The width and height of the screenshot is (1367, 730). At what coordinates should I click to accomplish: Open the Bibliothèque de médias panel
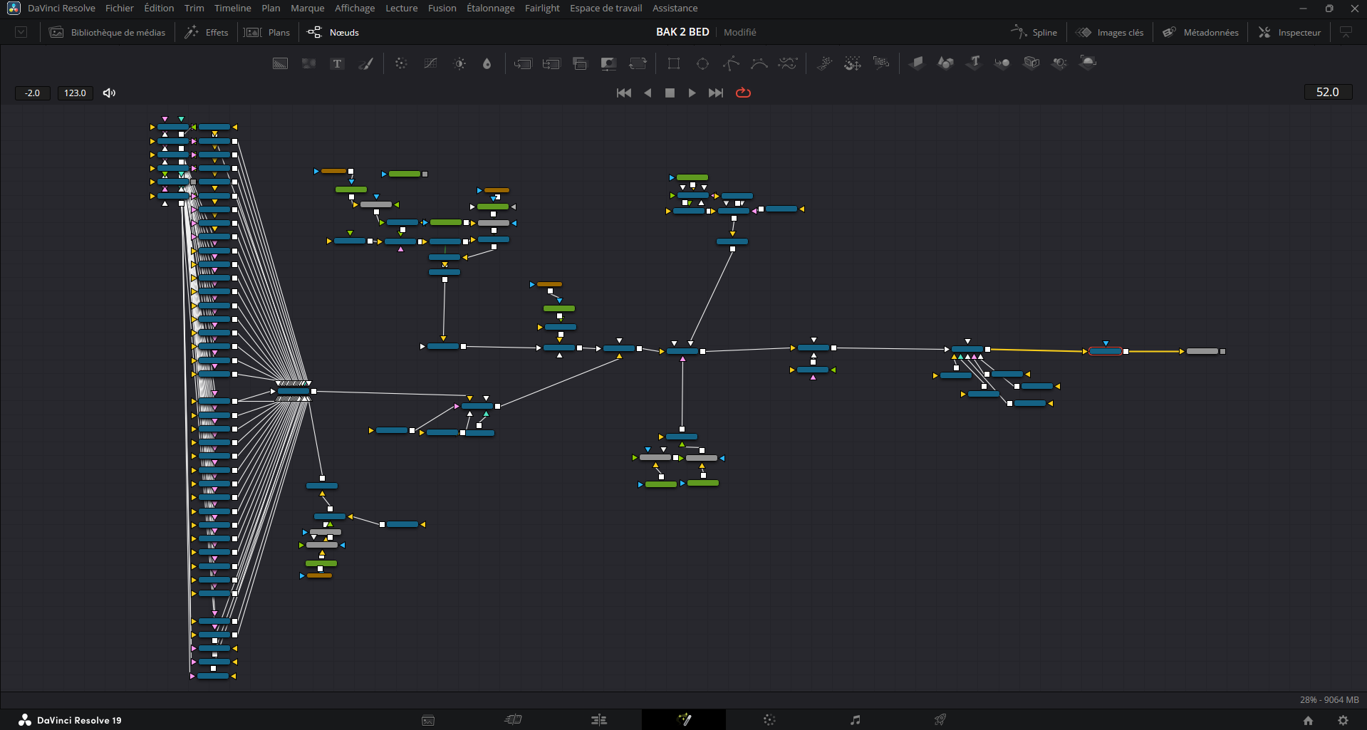click(x=108, y=32)
